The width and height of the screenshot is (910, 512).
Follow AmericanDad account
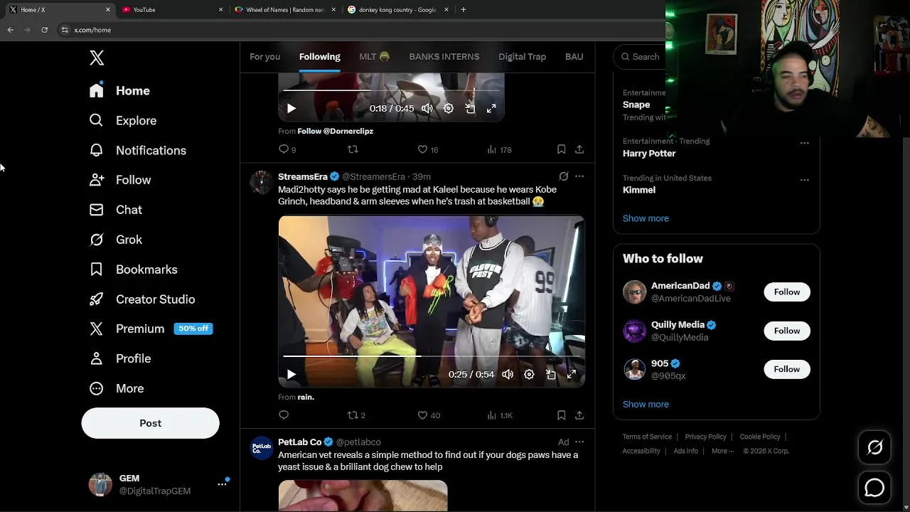click(x=787, y=292)
